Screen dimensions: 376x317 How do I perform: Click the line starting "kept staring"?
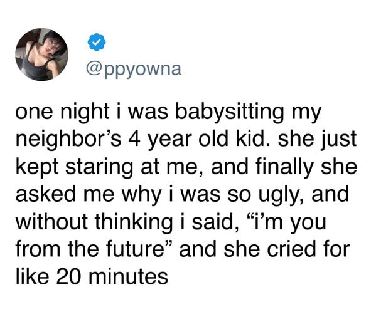[x=186, y=167]
